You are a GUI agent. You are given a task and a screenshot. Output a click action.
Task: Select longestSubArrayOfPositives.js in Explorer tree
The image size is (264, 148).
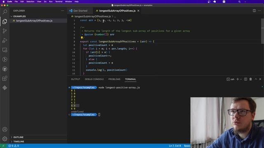(34, 21)
